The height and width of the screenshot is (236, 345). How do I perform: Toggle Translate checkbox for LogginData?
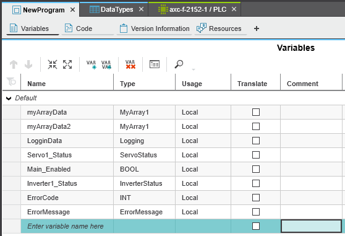256,141
